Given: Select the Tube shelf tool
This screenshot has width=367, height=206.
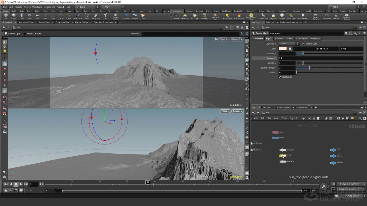Looking at the screenshot, I should (22, 16).
